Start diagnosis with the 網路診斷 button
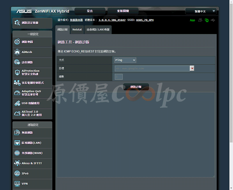Screen dimensions: 233x190 (136, 87)
